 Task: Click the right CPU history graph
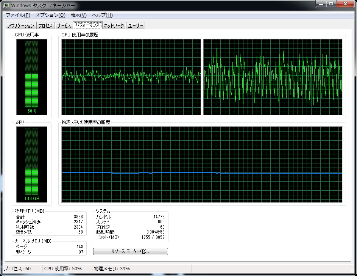tap(273, 77)
